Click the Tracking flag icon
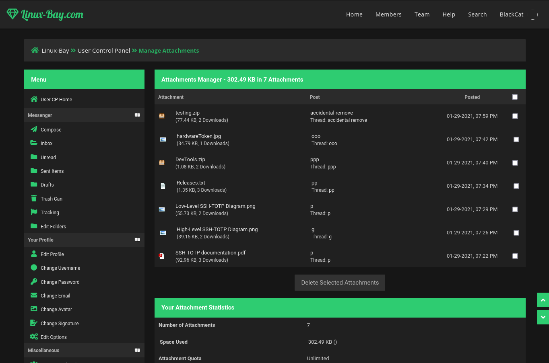This screenshot has height=363, width=549. tap(34, 212)
